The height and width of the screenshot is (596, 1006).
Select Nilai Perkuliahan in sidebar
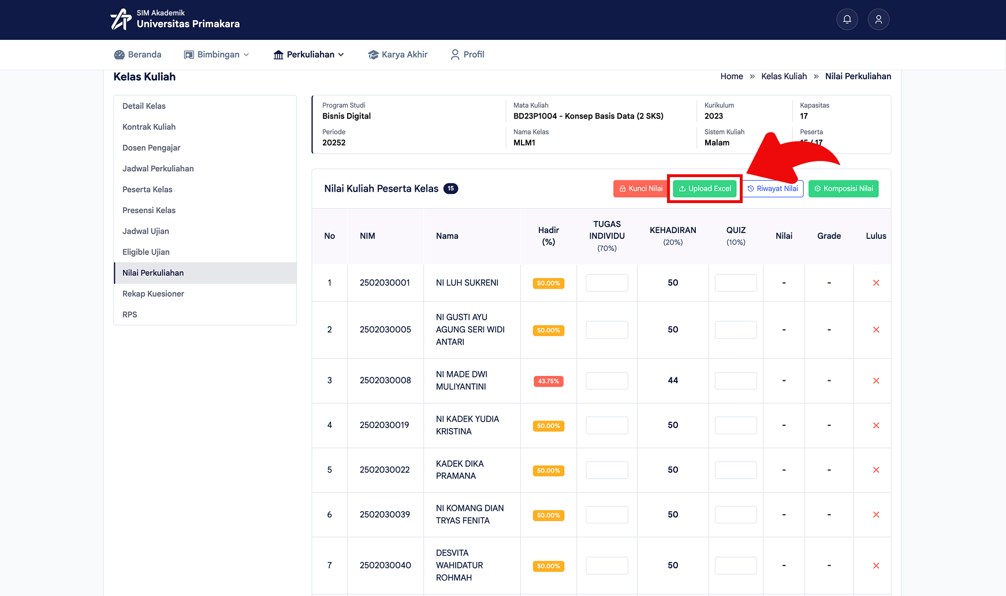tap(205, 273)
